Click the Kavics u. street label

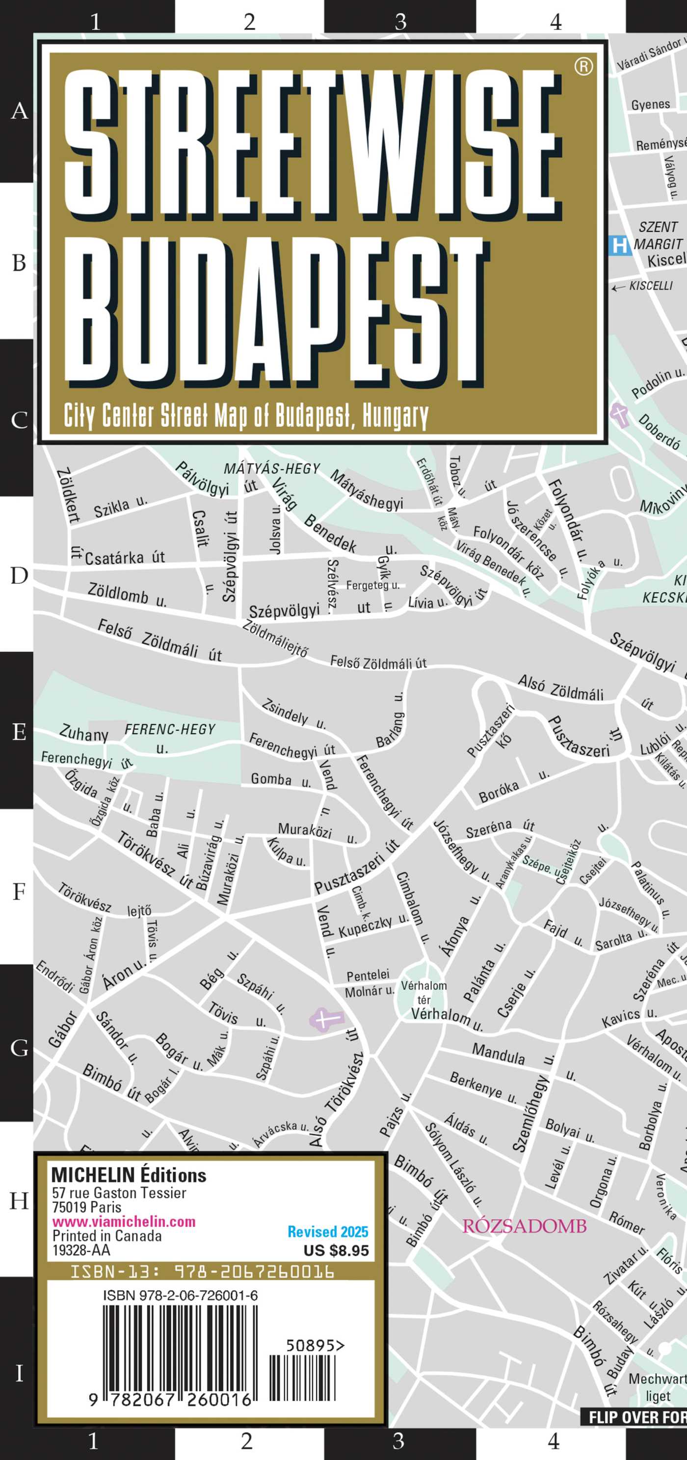[629, 1017]
